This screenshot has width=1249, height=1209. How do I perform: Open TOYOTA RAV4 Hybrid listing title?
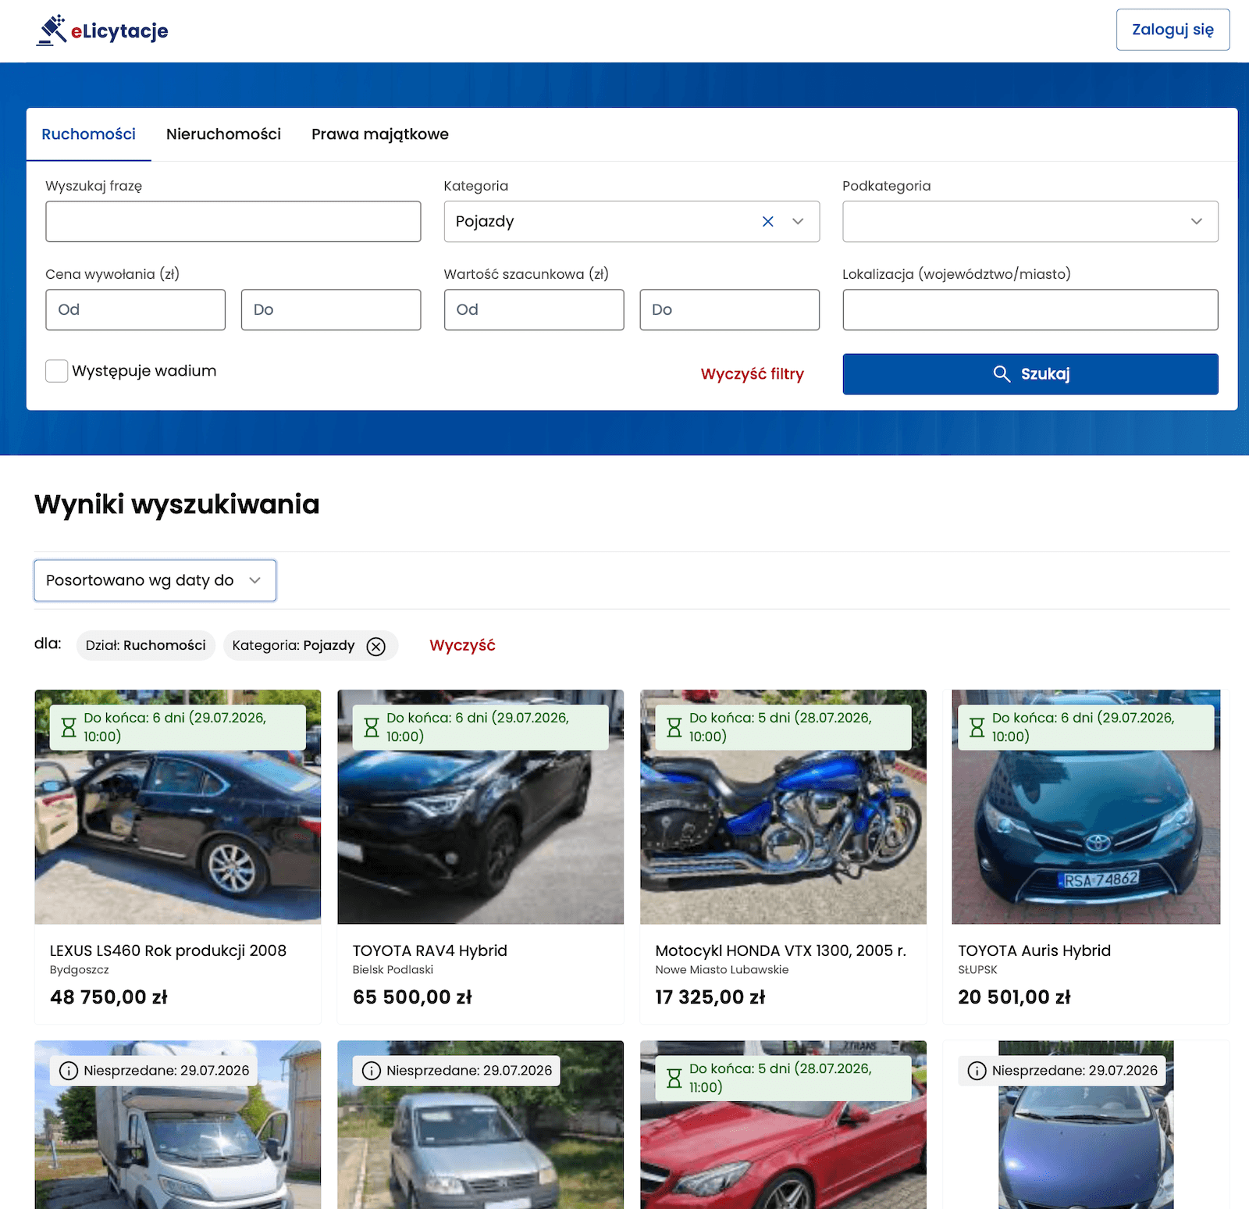tap(430, 950)
